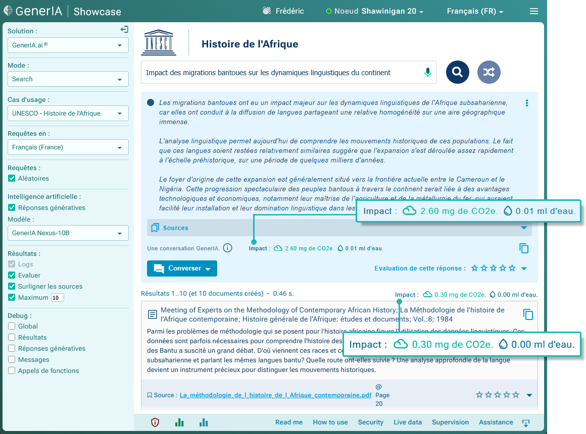Toggle the Evaluer checkbox
This screenshot has width=586, height=434.
tap(12, 275)
